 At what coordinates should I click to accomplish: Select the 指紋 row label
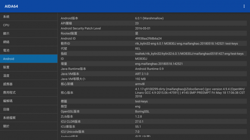(64, 54)
